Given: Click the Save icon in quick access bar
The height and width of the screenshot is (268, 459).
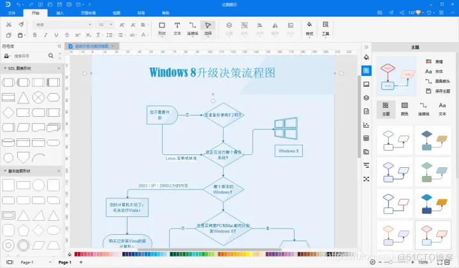Looking at the screenshot, I should pyautogui.click(x=59, y=4).
